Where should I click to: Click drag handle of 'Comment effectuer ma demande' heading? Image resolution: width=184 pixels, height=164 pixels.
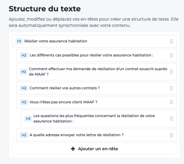click(x=171, y=72)
